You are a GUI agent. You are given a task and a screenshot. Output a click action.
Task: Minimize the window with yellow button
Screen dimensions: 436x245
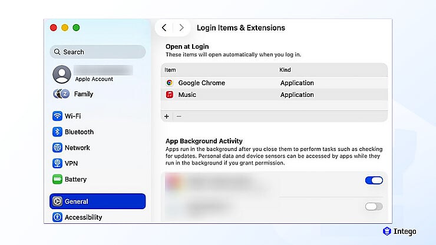[x=65, y=28]
